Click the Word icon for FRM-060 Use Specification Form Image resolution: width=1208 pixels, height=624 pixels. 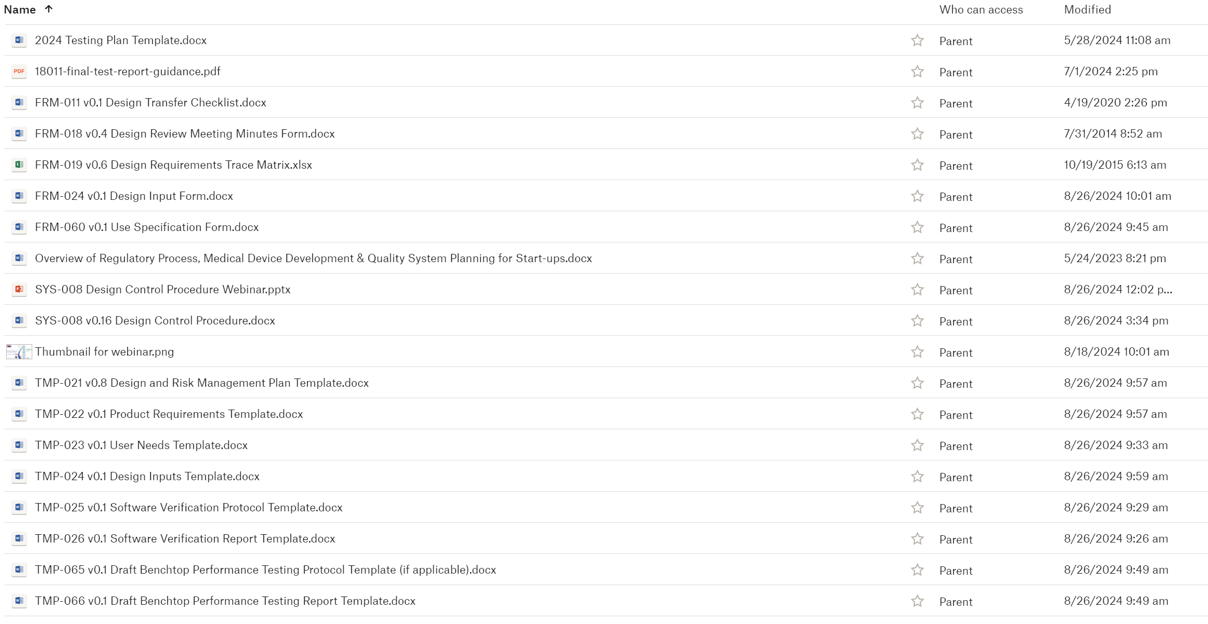[19, 227]
